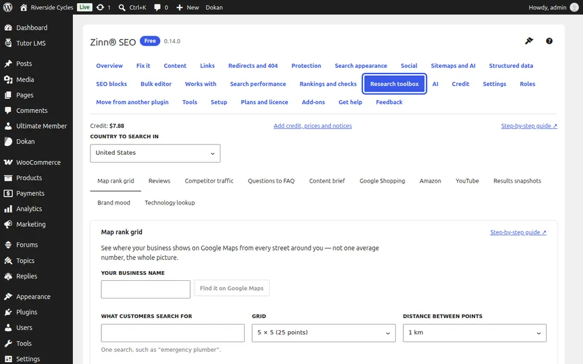This screenshot has height=364, width=583.
Task: Go to the Technology lookup sub-tab
Action: [169, 203]
